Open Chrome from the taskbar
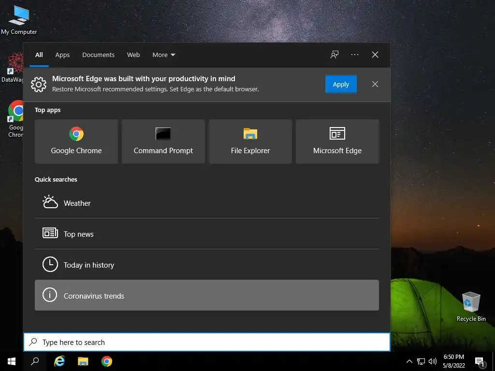Image resolution: width=495 pixels, height=371 pixels. coord(107,361)
